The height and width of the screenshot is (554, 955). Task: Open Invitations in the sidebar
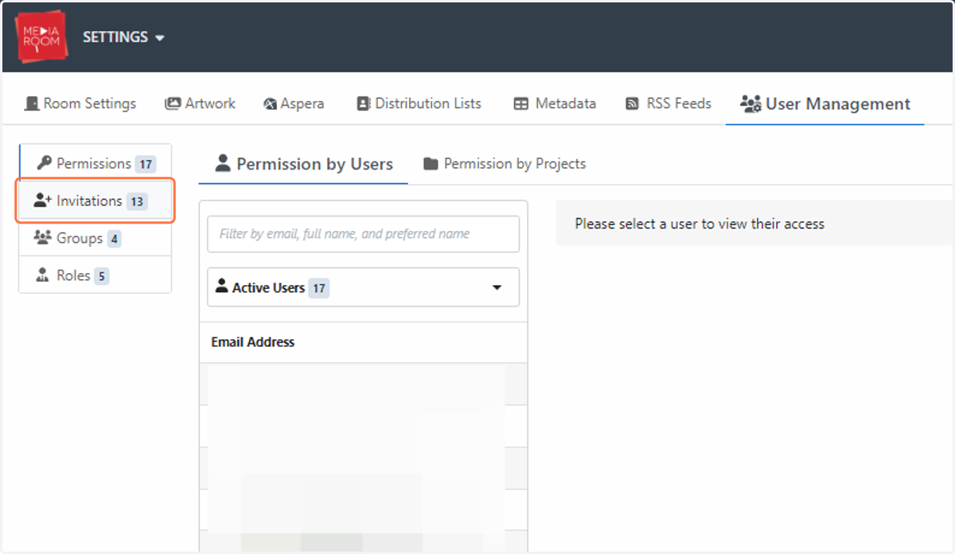click(95, 201)
